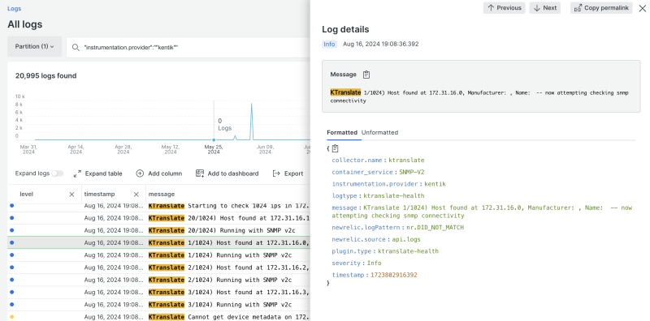Switch to the Unformatted tab
Viewport: 650px width, 321px height.
tap(379, 133)
